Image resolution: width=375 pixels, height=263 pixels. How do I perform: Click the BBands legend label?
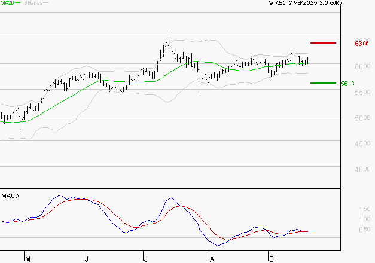[x=33, y=3]
